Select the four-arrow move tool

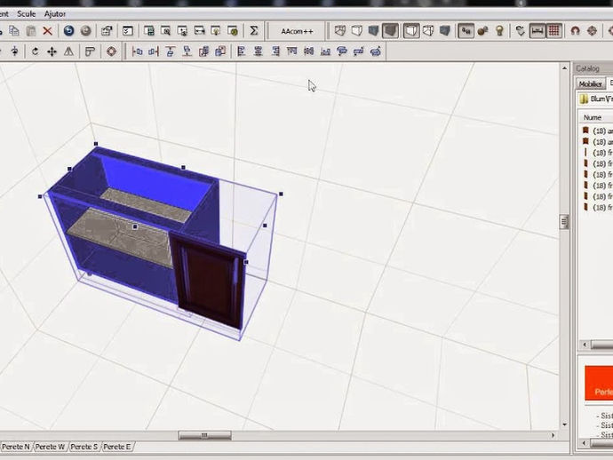point(52,52)
